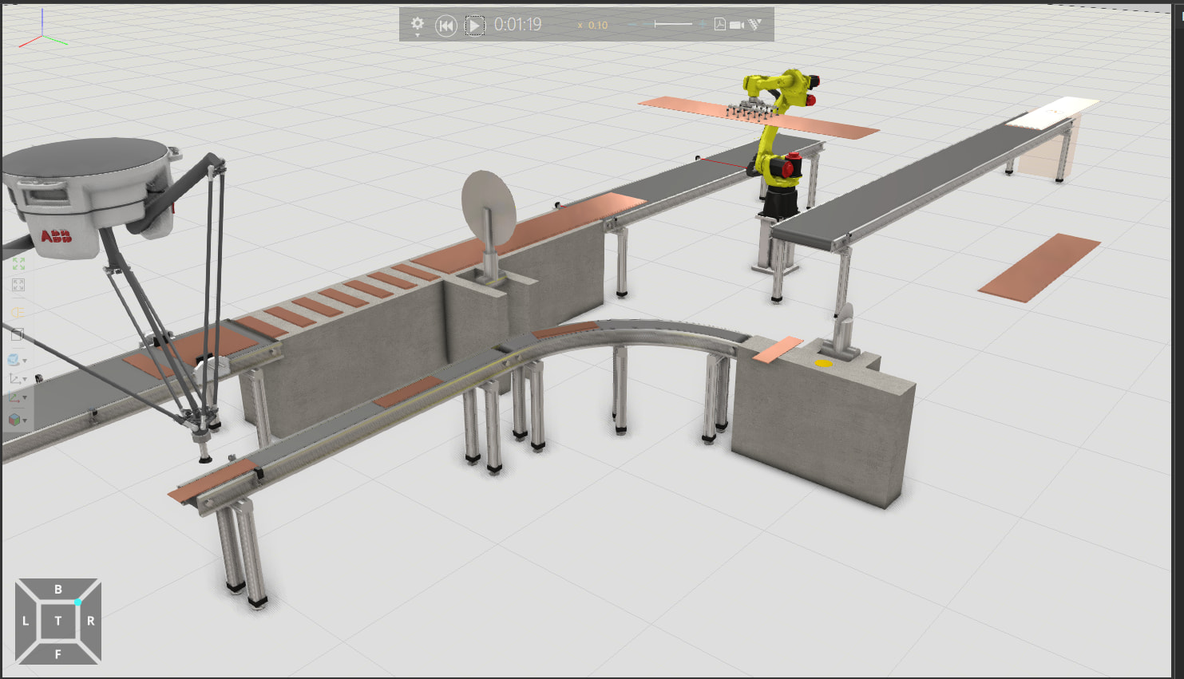
Task: Click the plus to increase simulation speed
Action: click(x=703, y=25)
